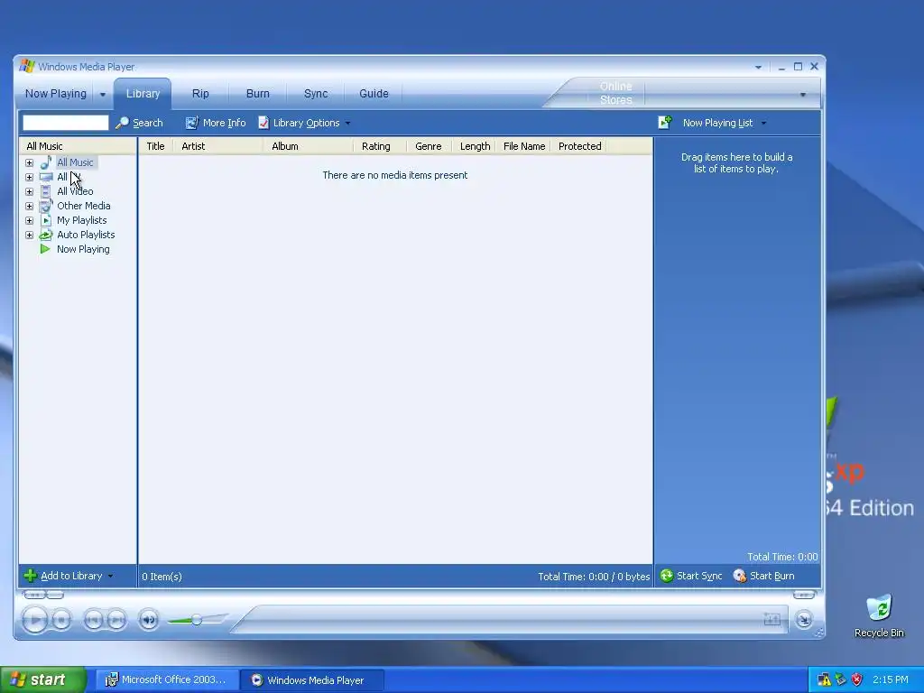Viewport: 924px width, 693px height.
Task: Click the Search button
Action: (x=139, y=123)
